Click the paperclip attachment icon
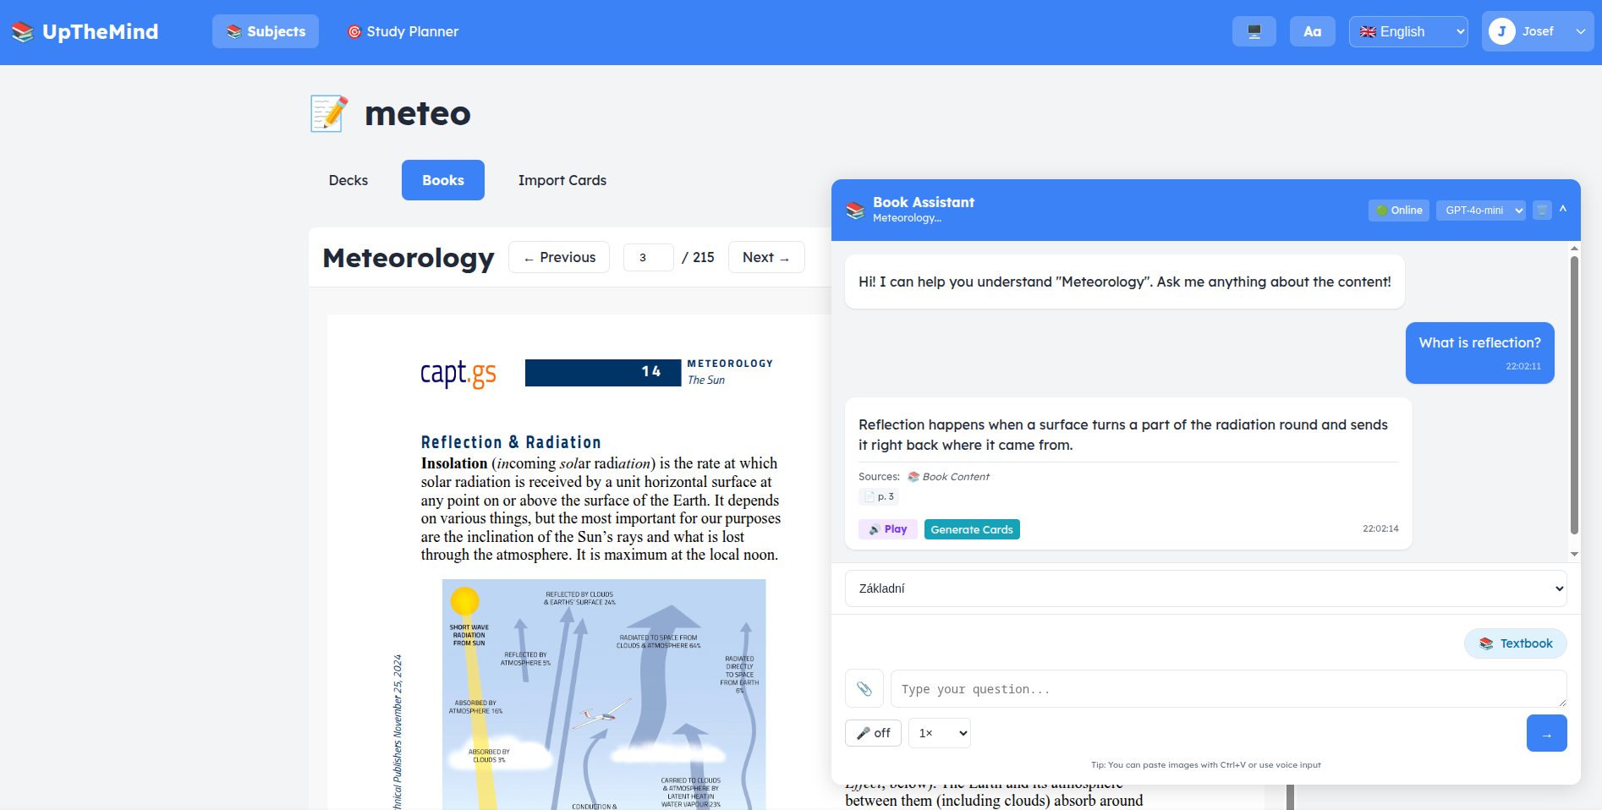This screenshot has height=810, width=1602. [864, 688]
